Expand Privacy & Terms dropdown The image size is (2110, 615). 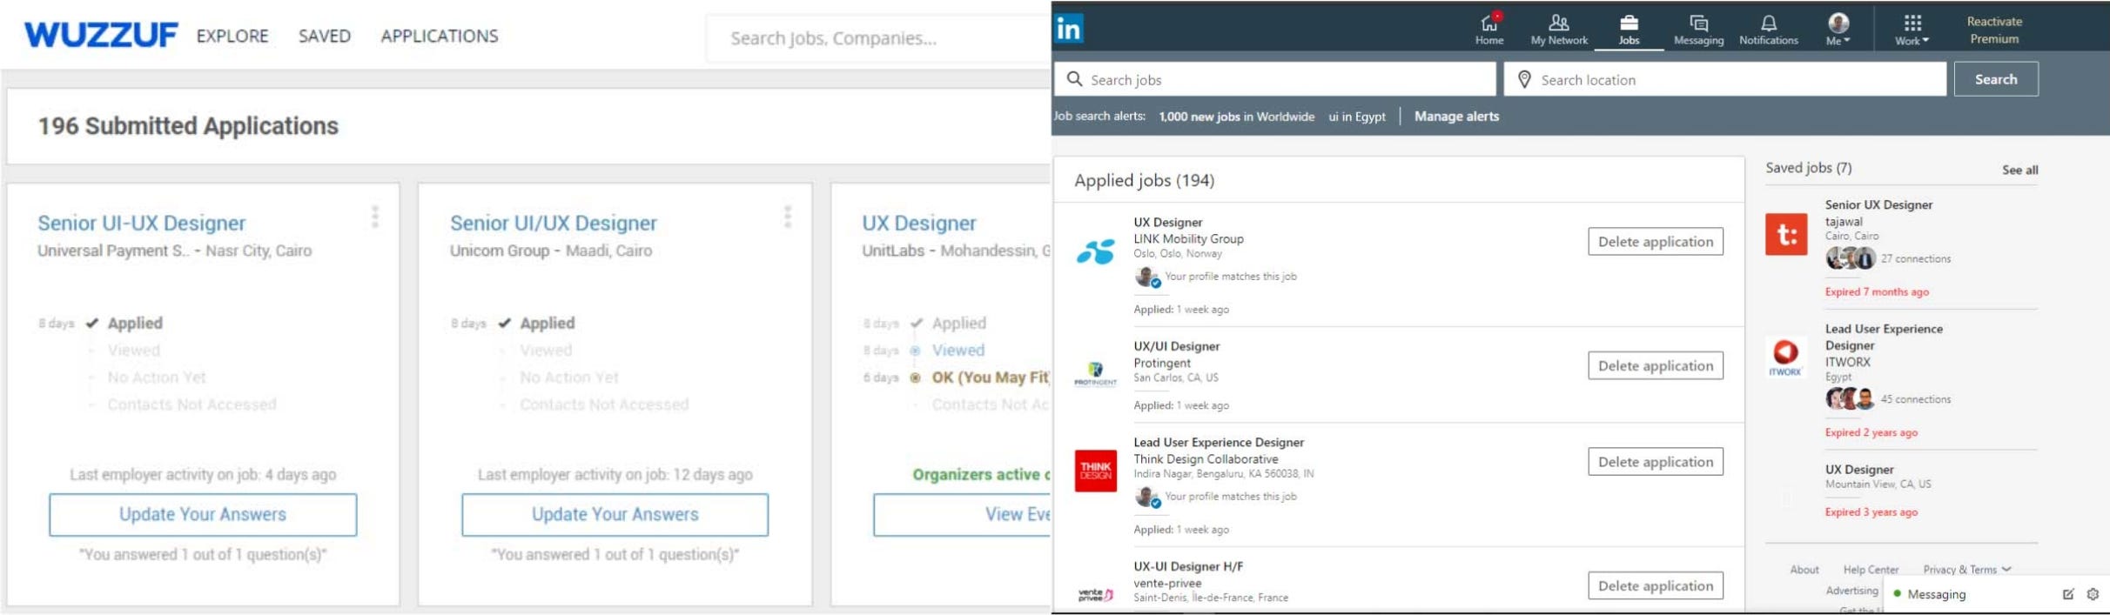pyautogui.click(x=1967, y=570)
